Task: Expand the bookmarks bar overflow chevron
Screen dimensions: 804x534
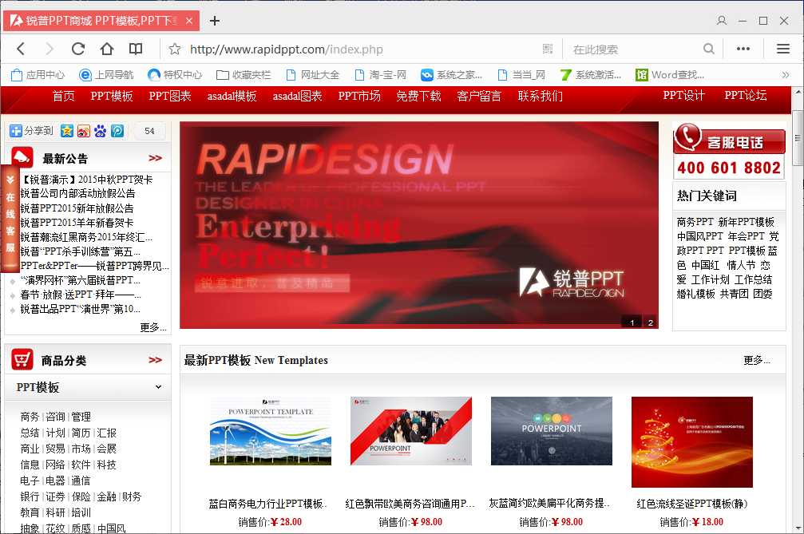Action: tap(785, 75)
